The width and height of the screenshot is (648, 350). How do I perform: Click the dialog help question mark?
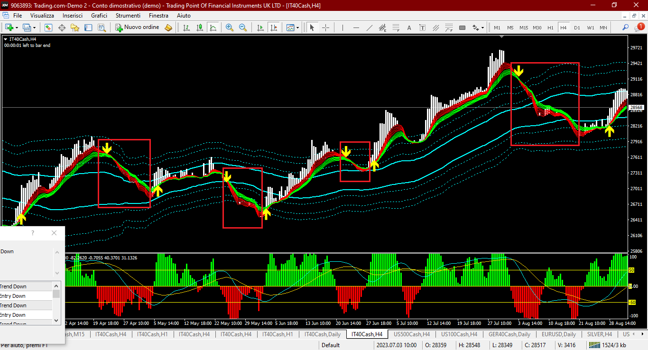33,233
